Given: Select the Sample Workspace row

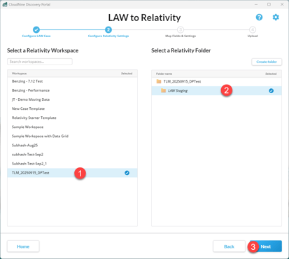Looking at the screenshot, I should click(72, 127).
